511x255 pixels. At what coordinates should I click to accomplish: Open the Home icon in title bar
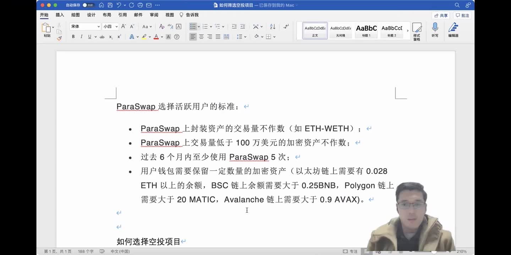[101, 5]
